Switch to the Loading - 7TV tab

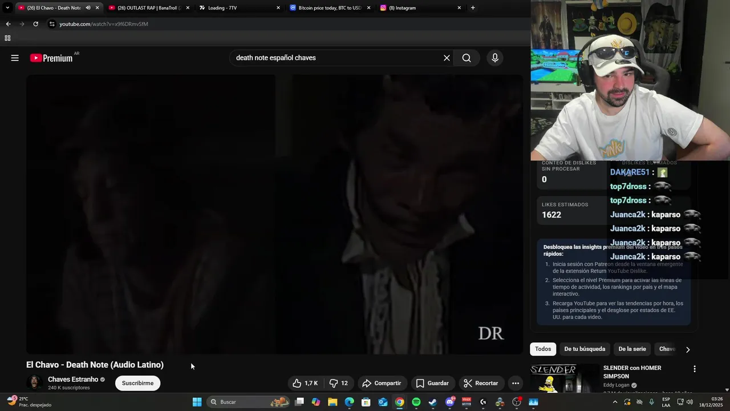pyautogui.click(x=240, y=8)
